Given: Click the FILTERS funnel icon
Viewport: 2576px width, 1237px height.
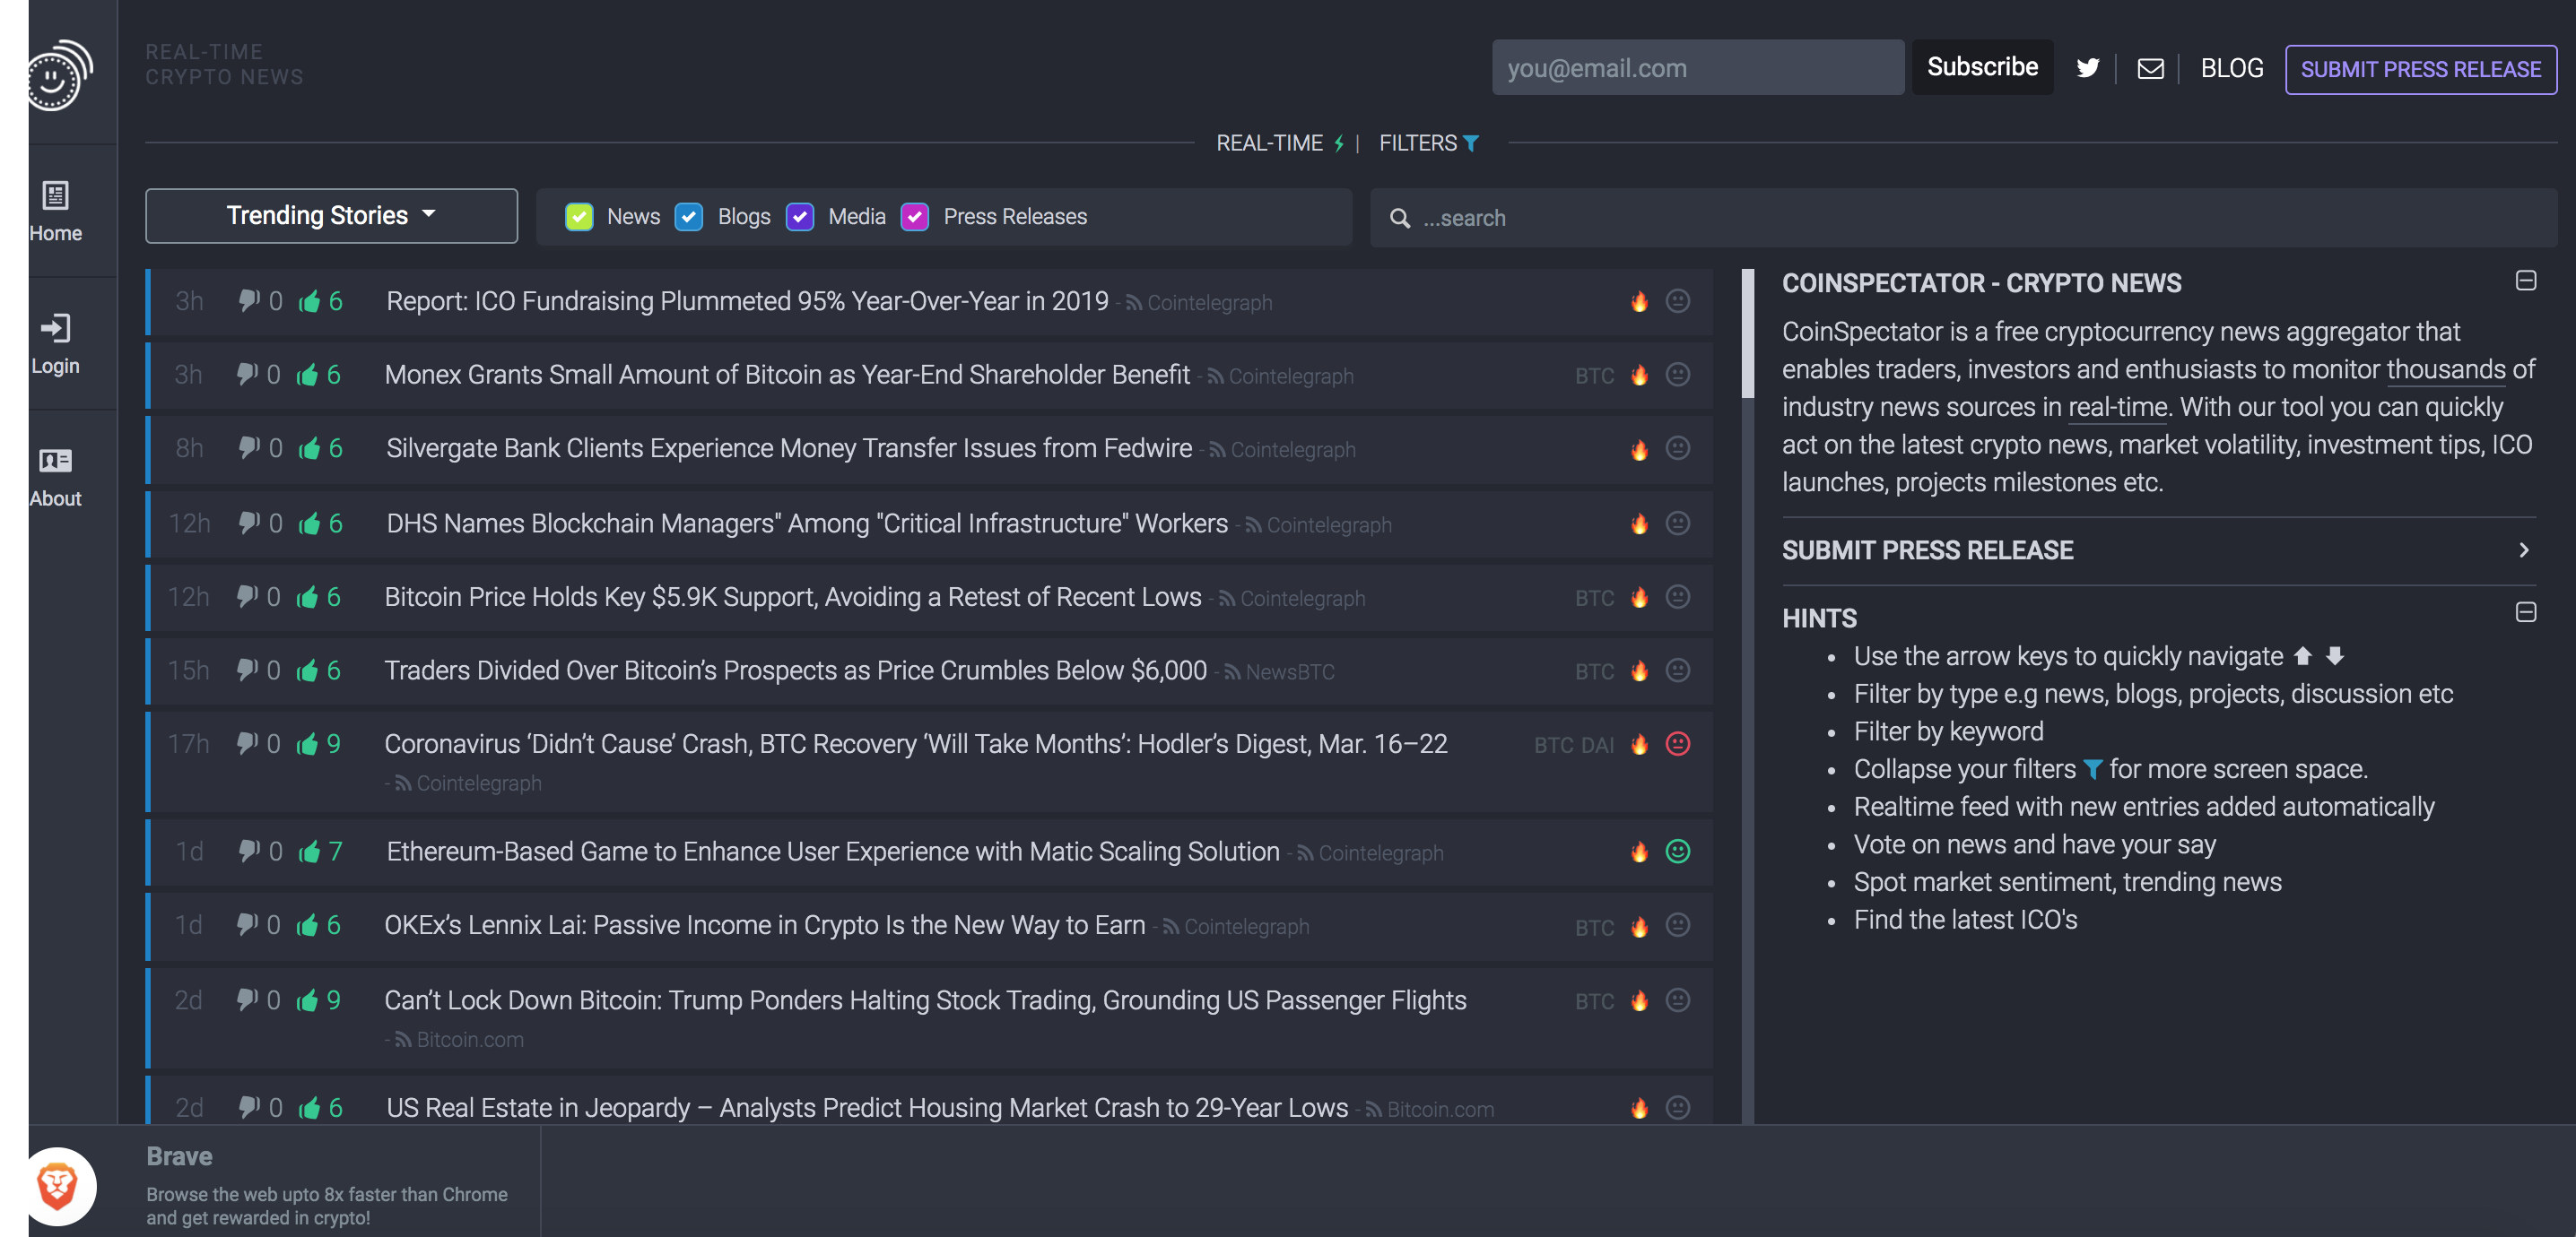Looking at the screenshot, I should pos(1471,143).
